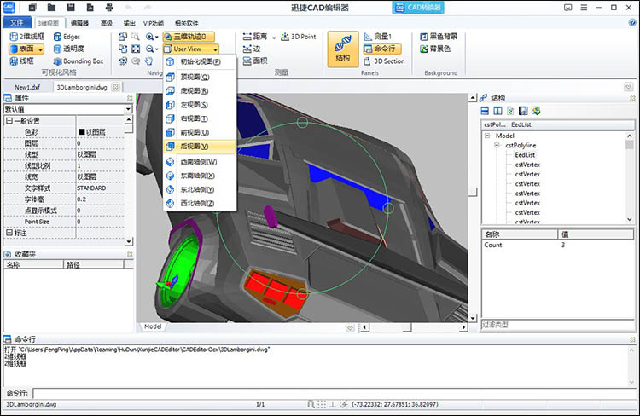Click the open folder icon in quick toolbar
Image resolution: width=640 pixels, height=416 pixels.
click(51, 8)
